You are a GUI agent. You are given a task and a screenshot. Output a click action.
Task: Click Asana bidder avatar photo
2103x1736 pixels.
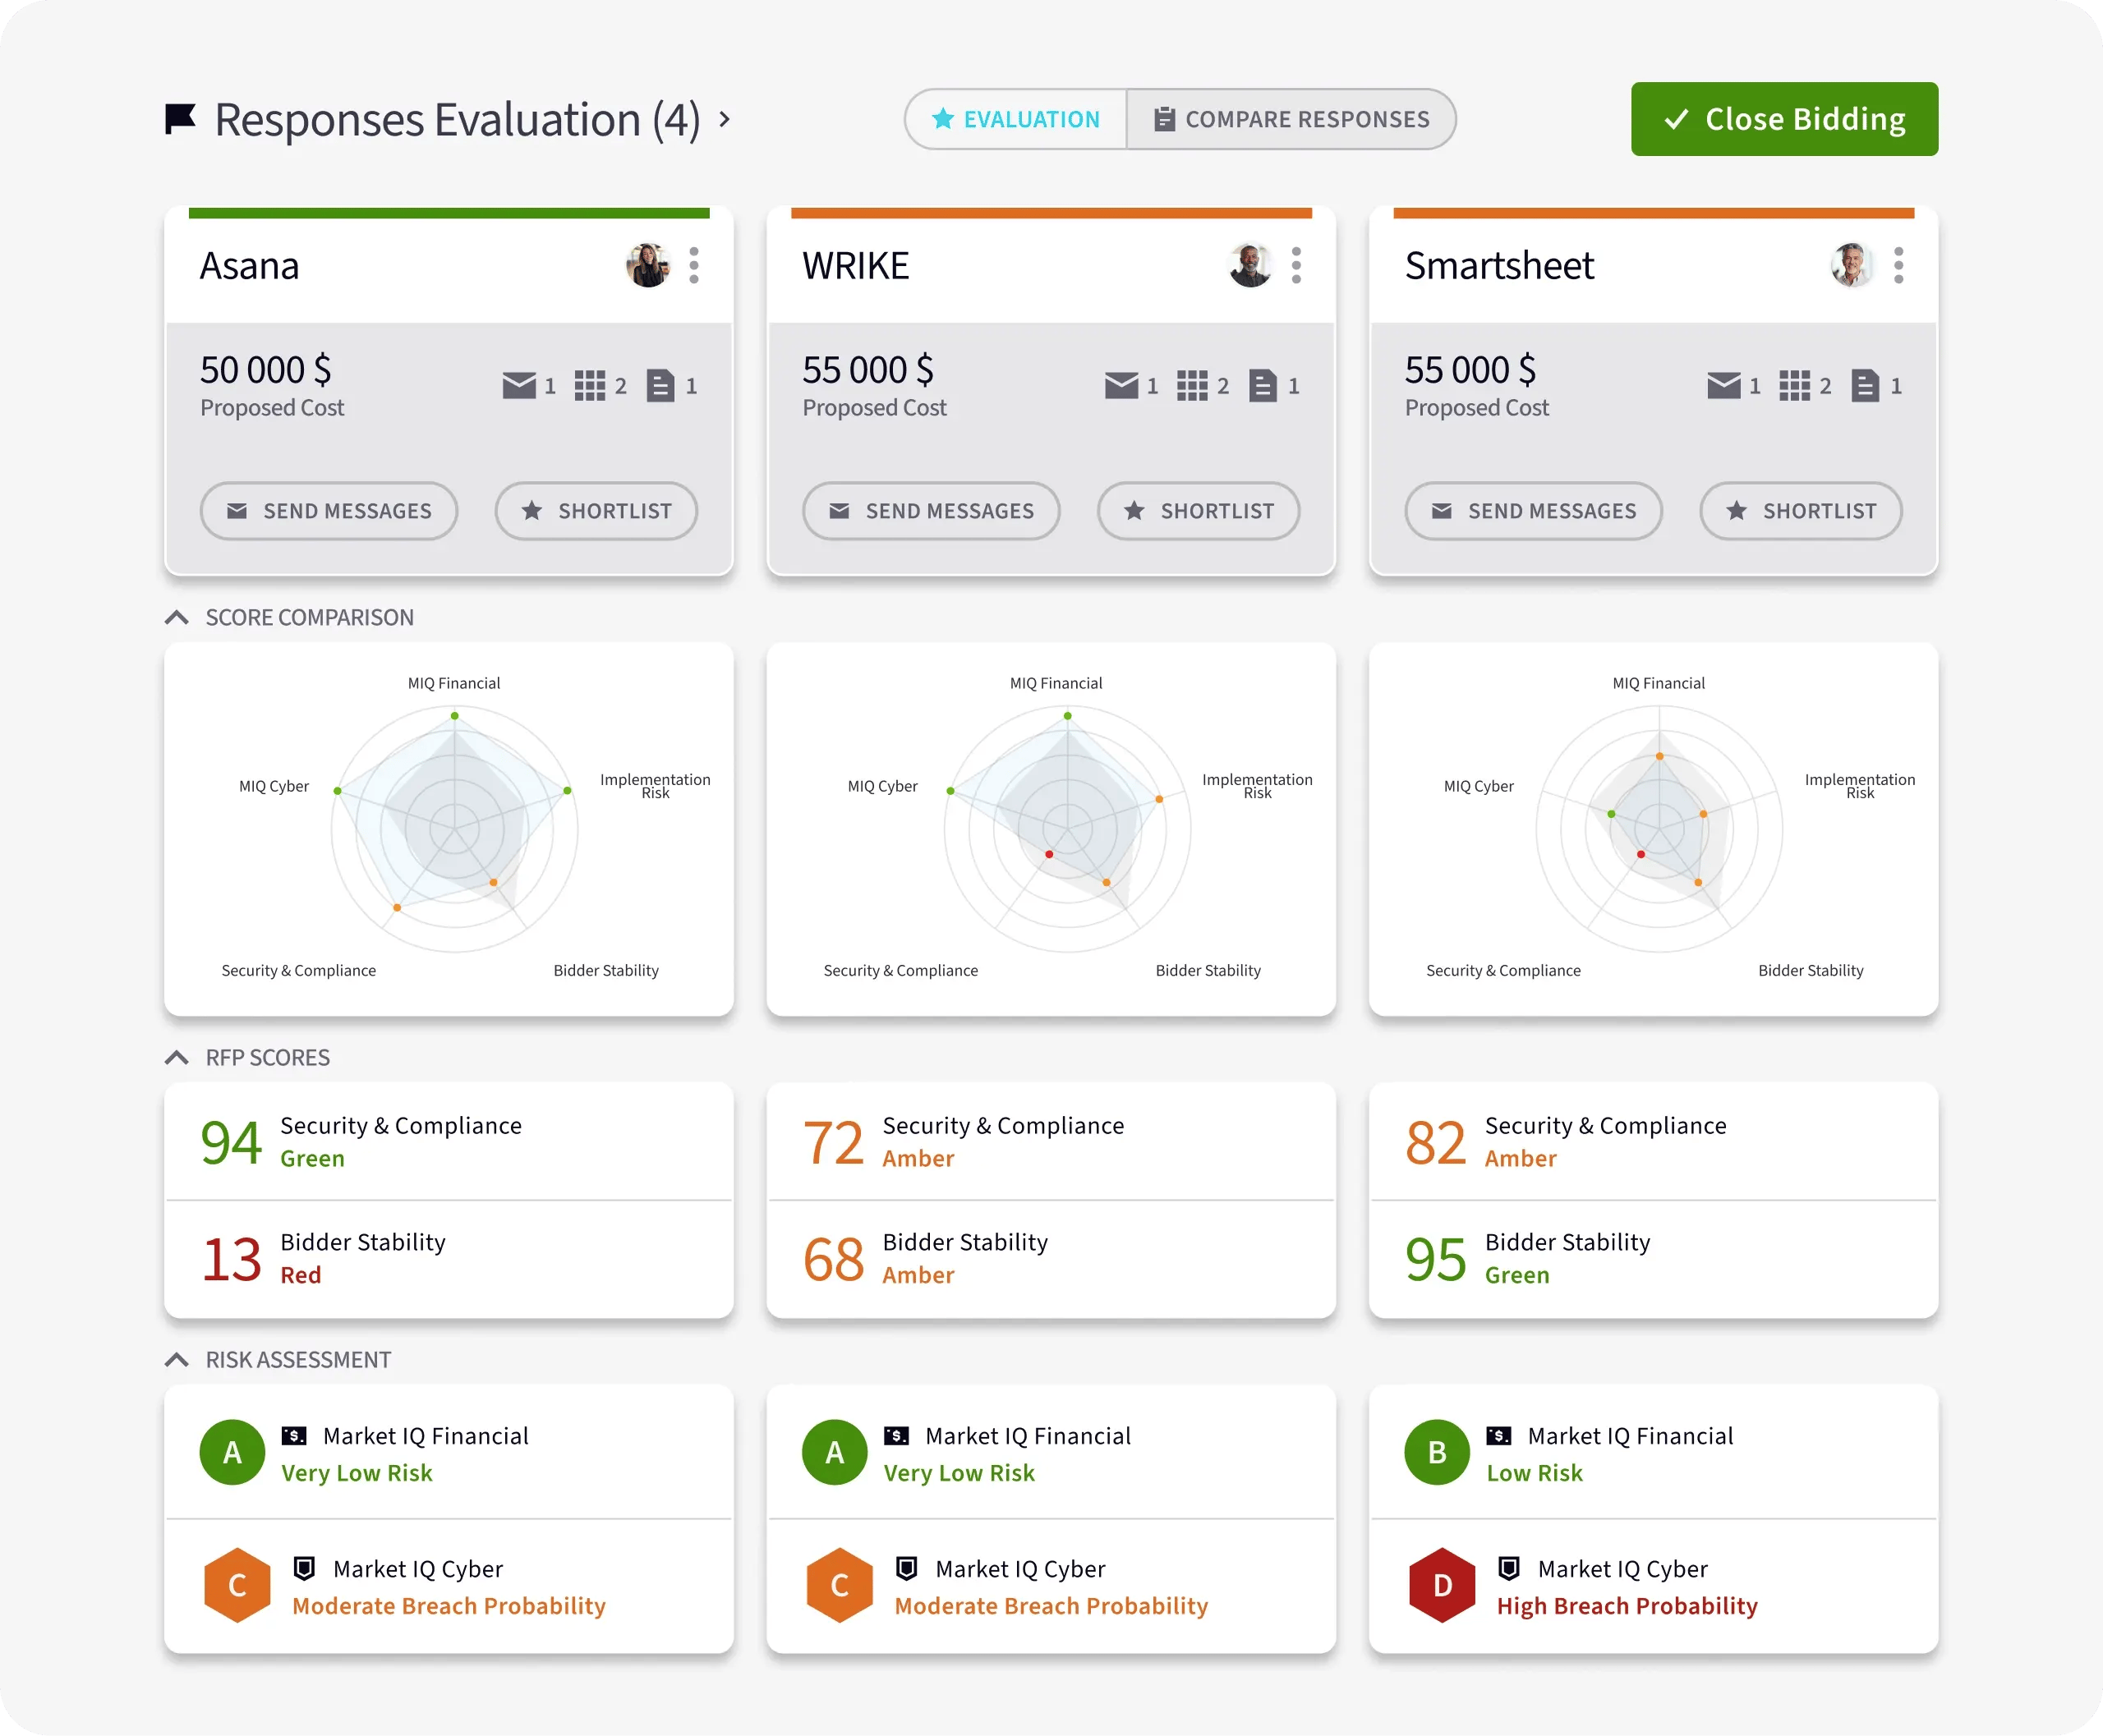(648, 266)
